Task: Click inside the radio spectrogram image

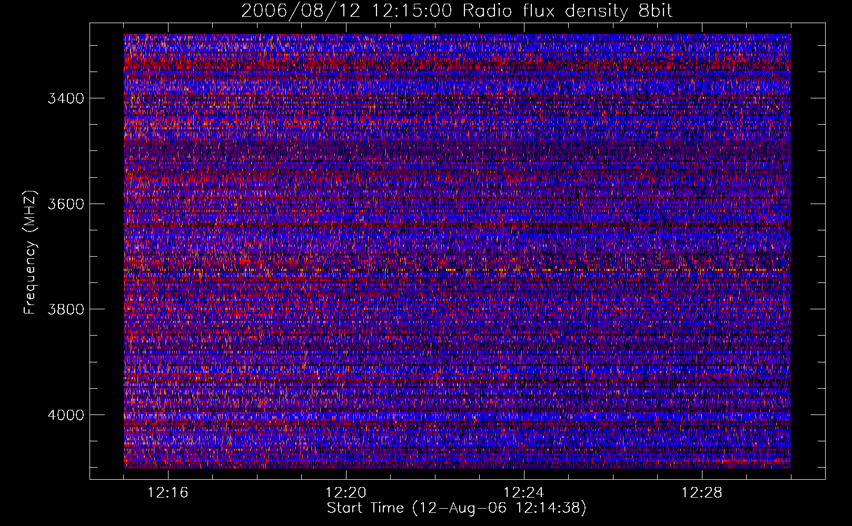Action: [x=457, y=251]
